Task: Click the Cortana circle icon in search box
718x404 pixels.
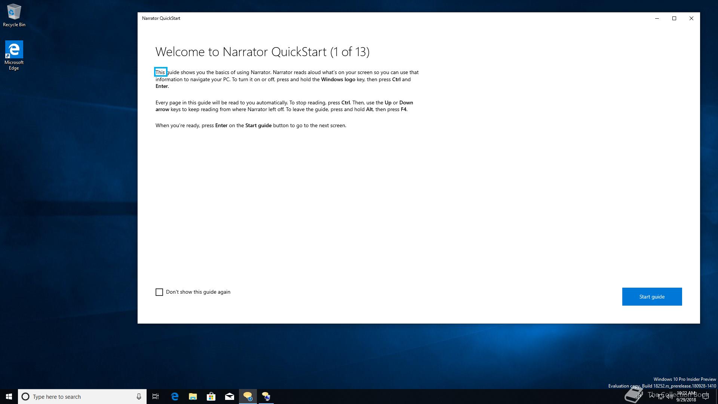Action: (x=25, y=397)
